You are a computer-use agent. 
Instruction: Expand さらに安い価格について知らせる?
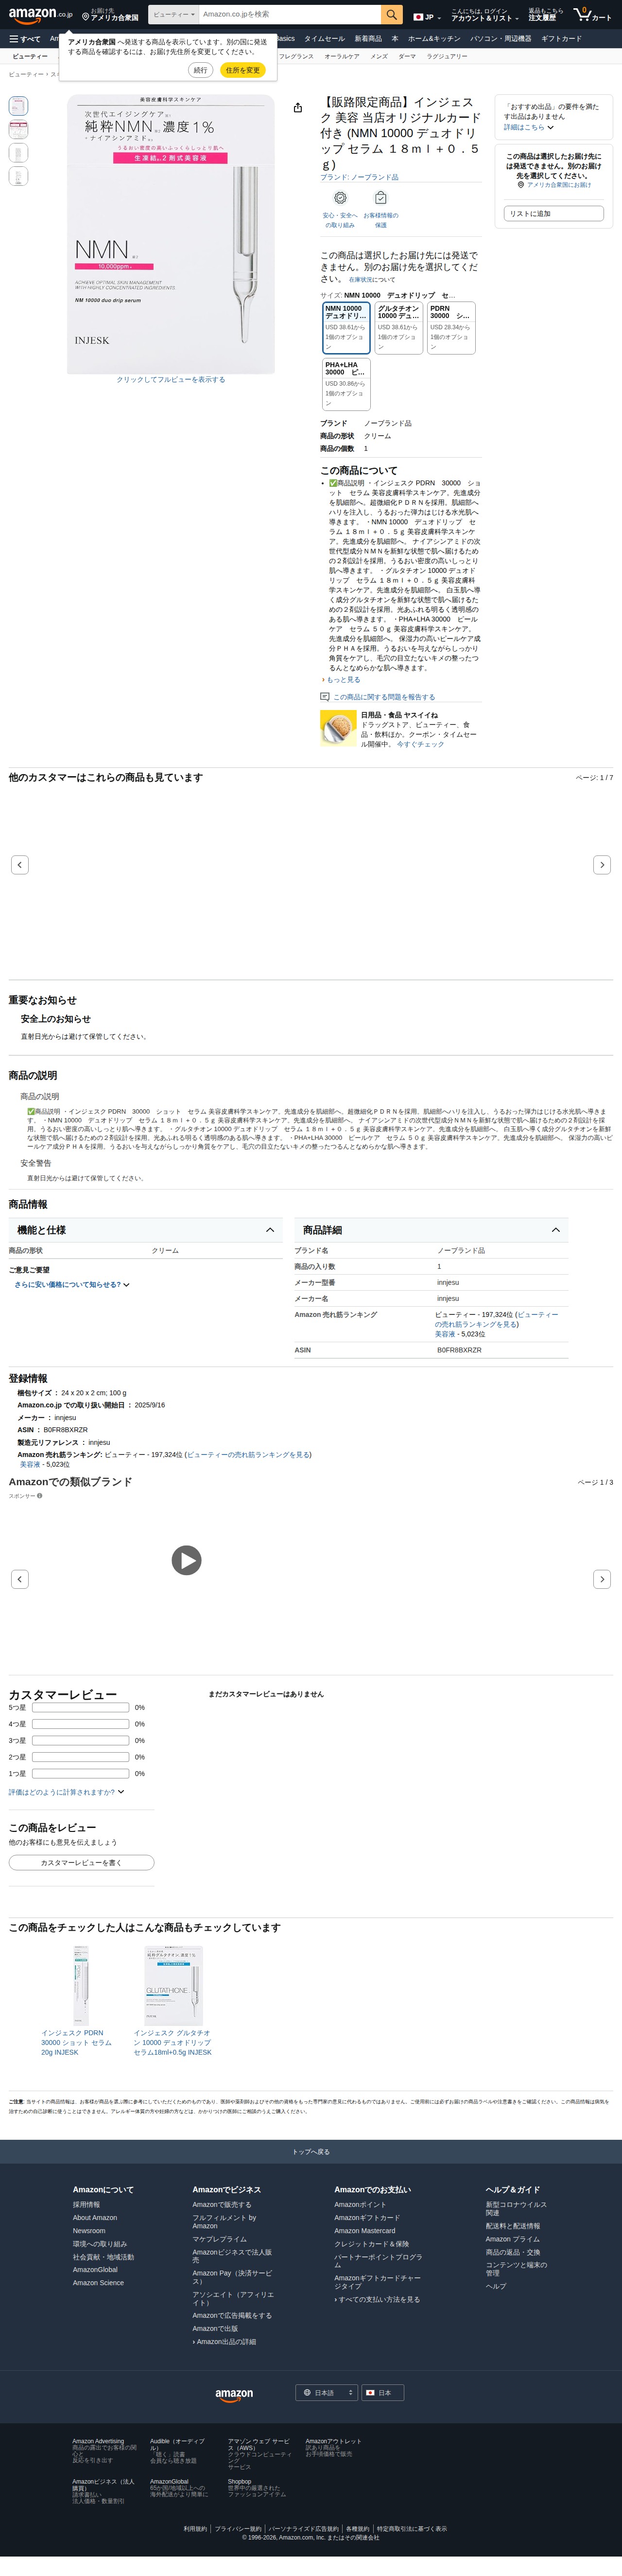coord(72,1285)
